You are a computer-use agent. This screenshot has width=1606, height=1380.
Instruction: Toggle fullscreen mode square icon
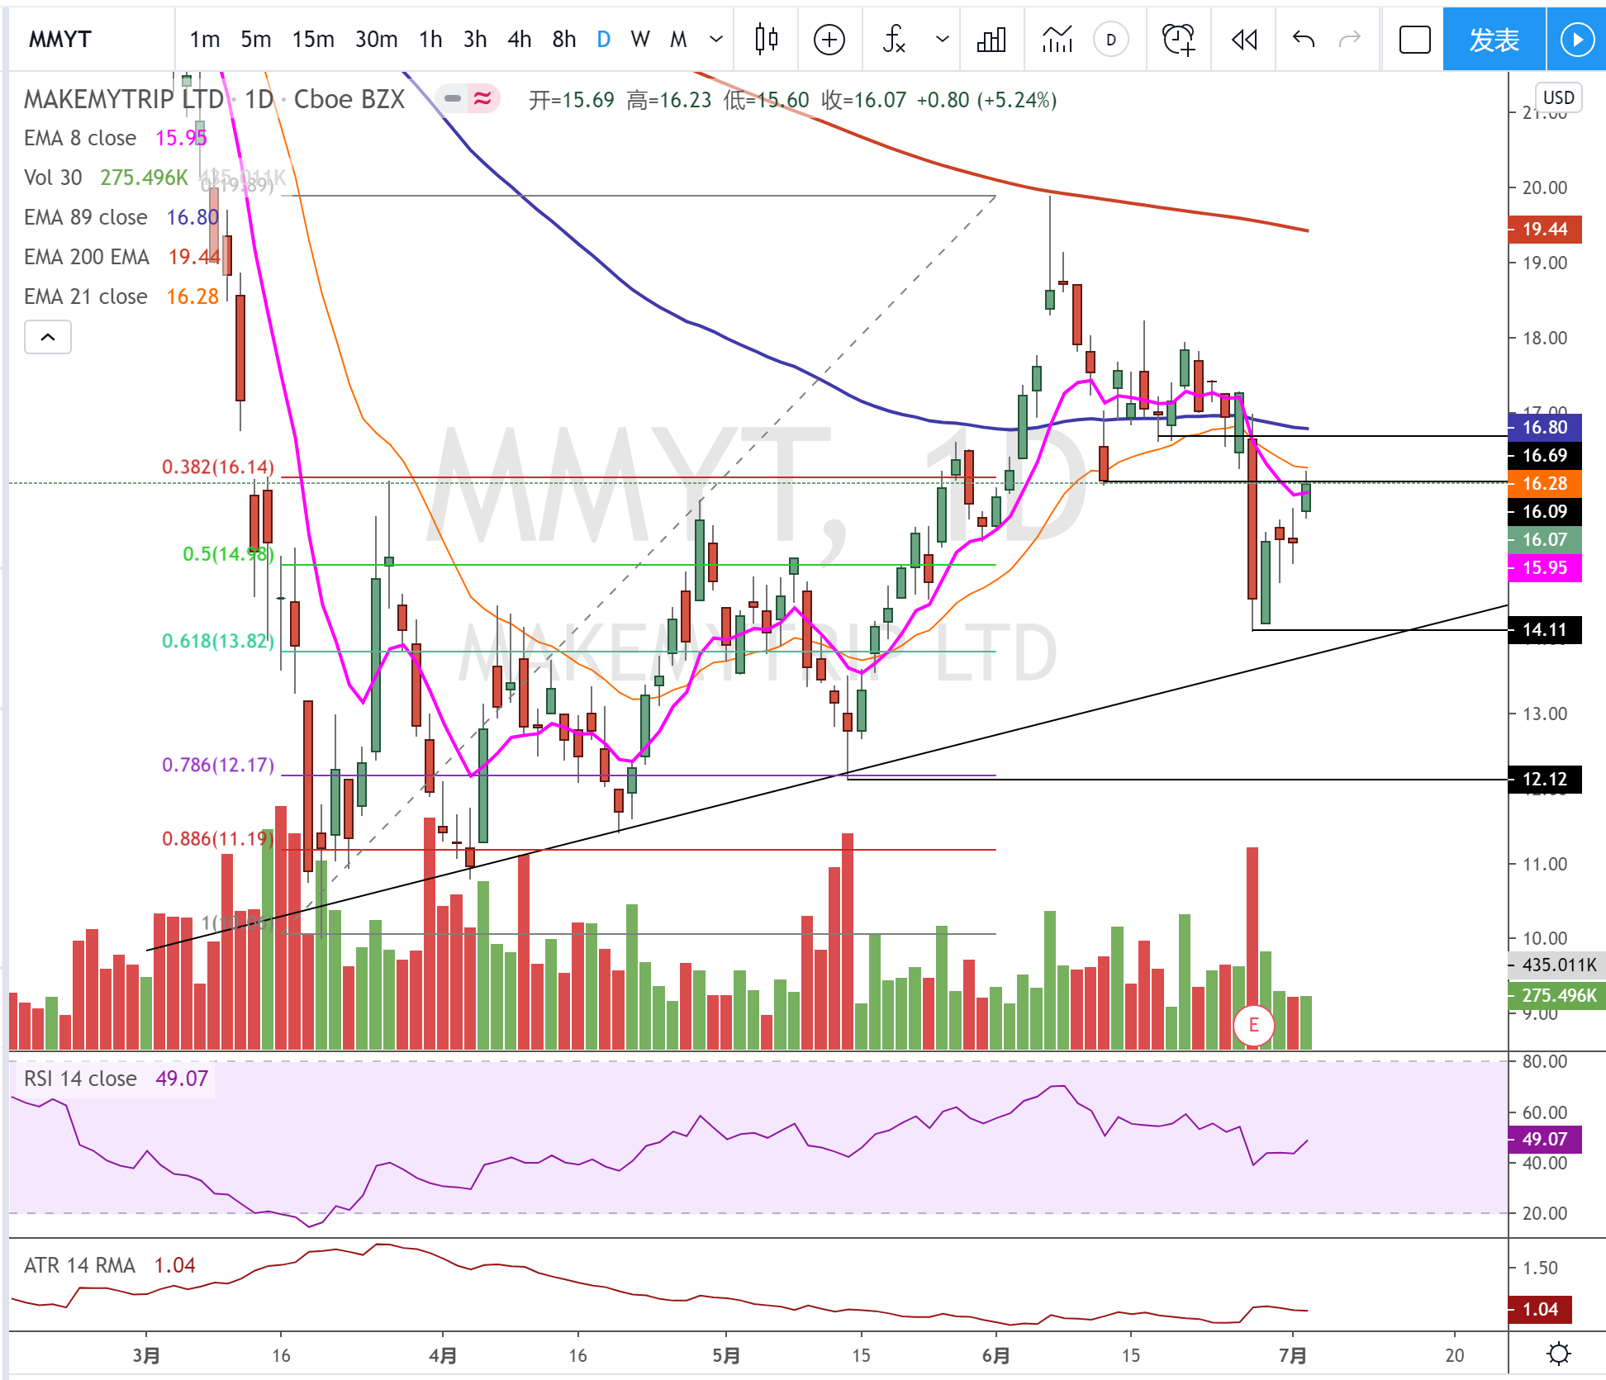(x=1414, y=39)
